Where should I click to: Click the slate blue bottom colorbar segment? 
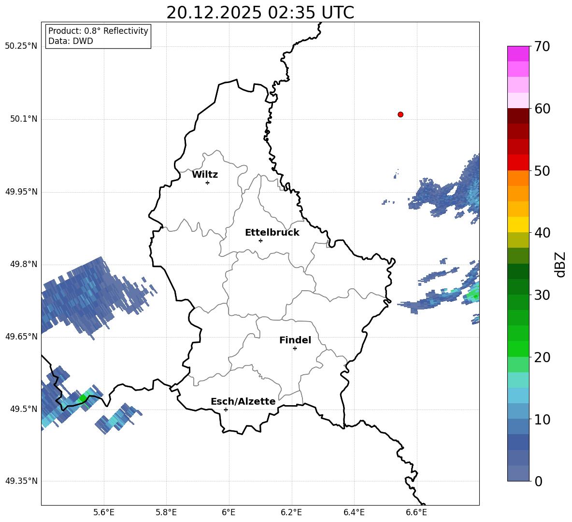point(518,473)
